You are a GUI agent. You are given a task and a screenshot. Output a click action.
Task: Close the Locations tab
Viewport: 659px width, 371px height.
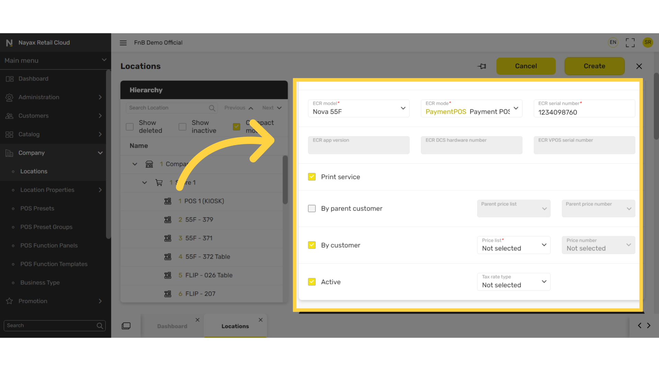261,320
